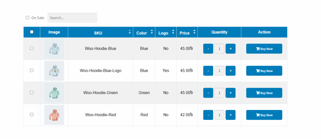Increase quantity for Woo-Hoodie-Blue
This screenshot has width=321, height=139.
point(230,49)
